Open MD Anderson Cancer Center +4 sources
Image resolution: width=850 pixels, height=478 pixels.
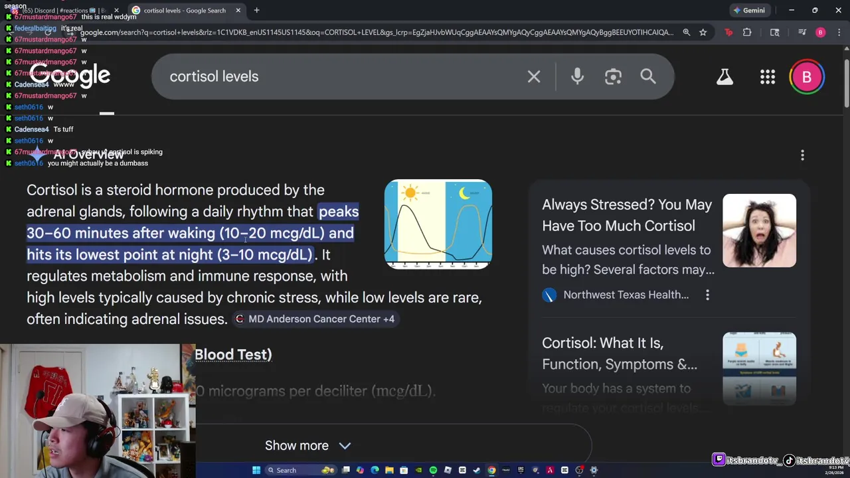[315, 319]
